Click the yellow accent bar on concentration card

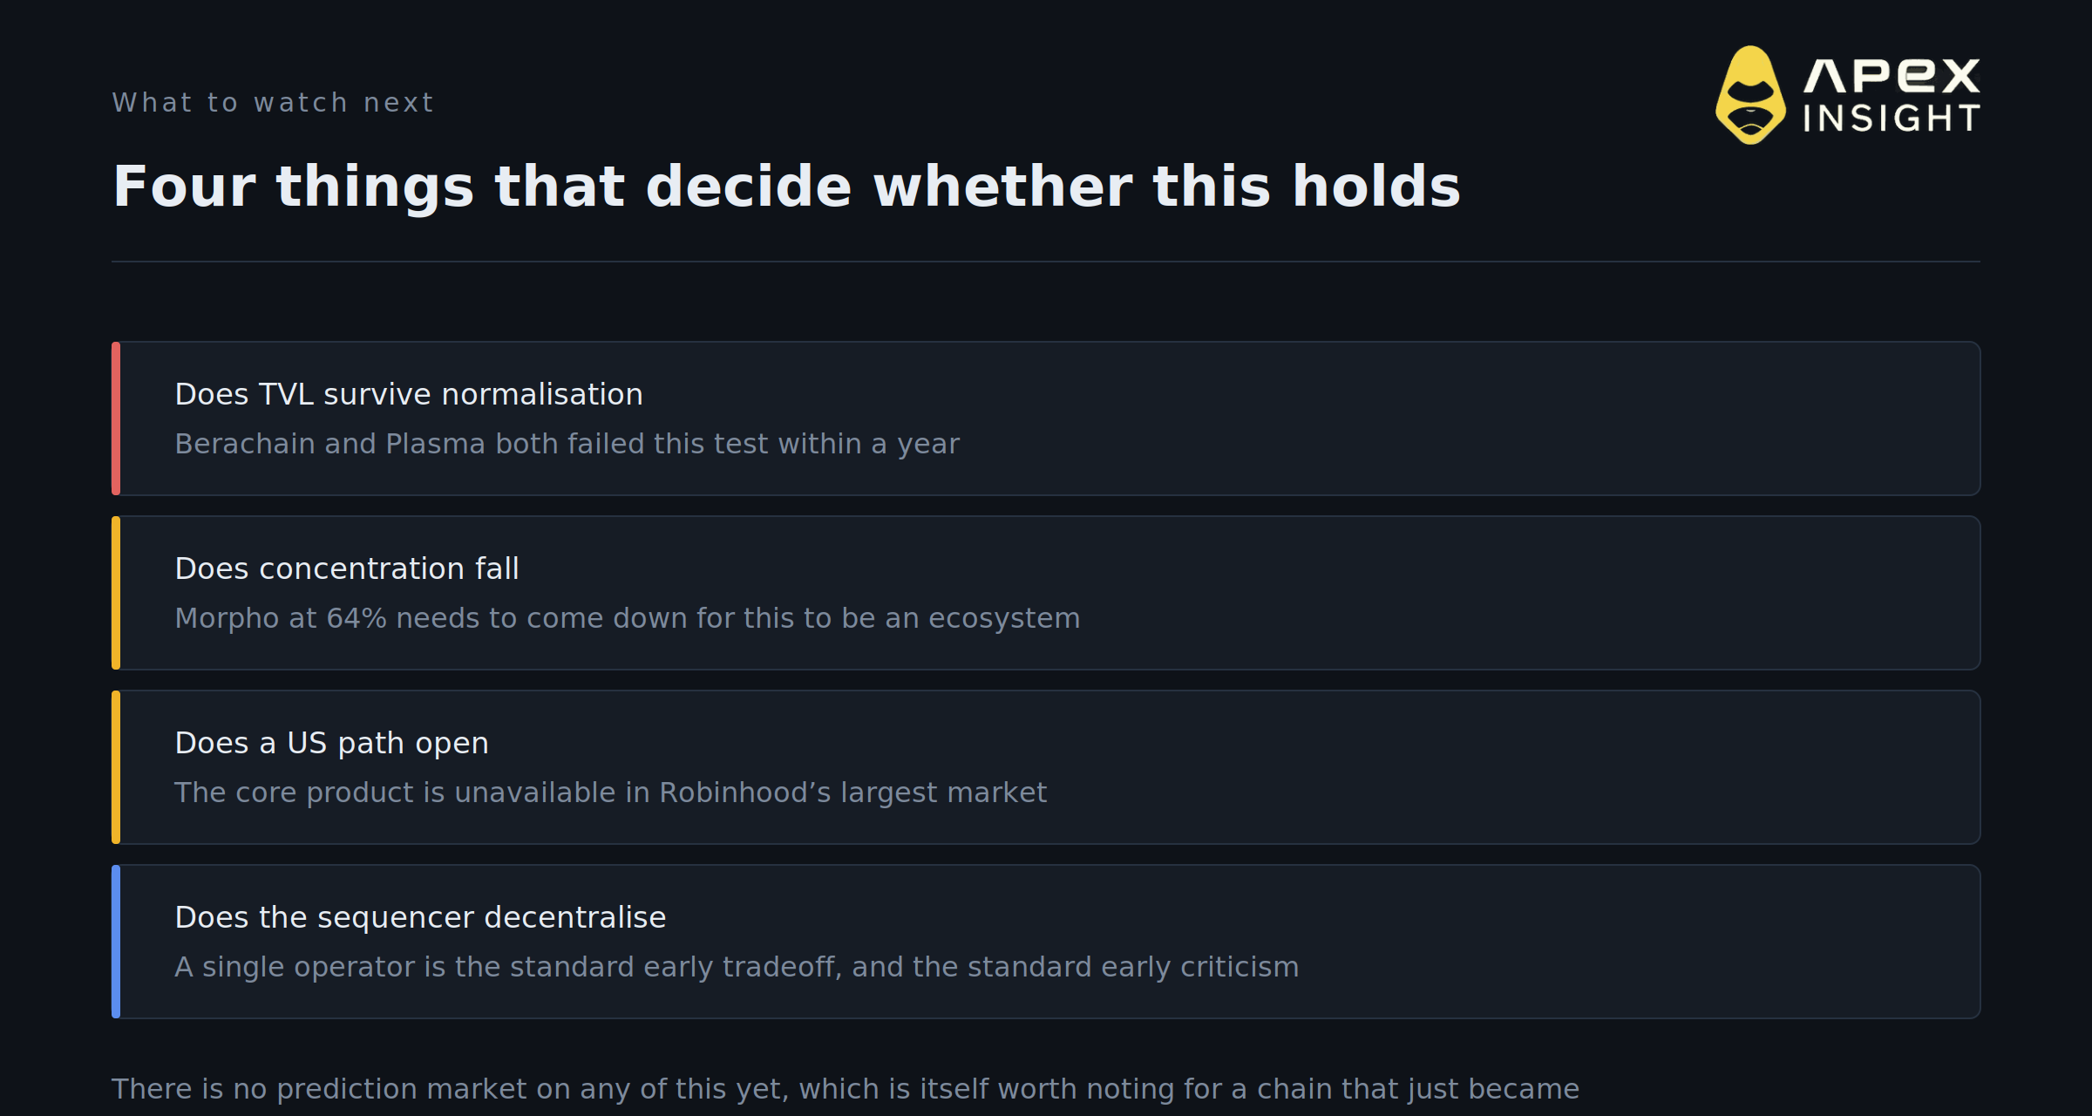pos(116,593)
